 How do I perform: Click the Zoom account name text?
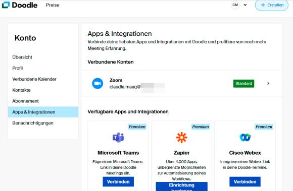point(116,80)
